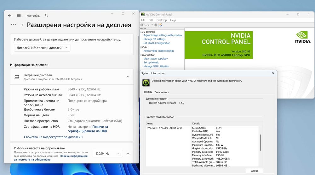Click the CUDA Cores value 6144
Image resolution: width=315 pixels, height=175 pixels.
pos(219,128)
